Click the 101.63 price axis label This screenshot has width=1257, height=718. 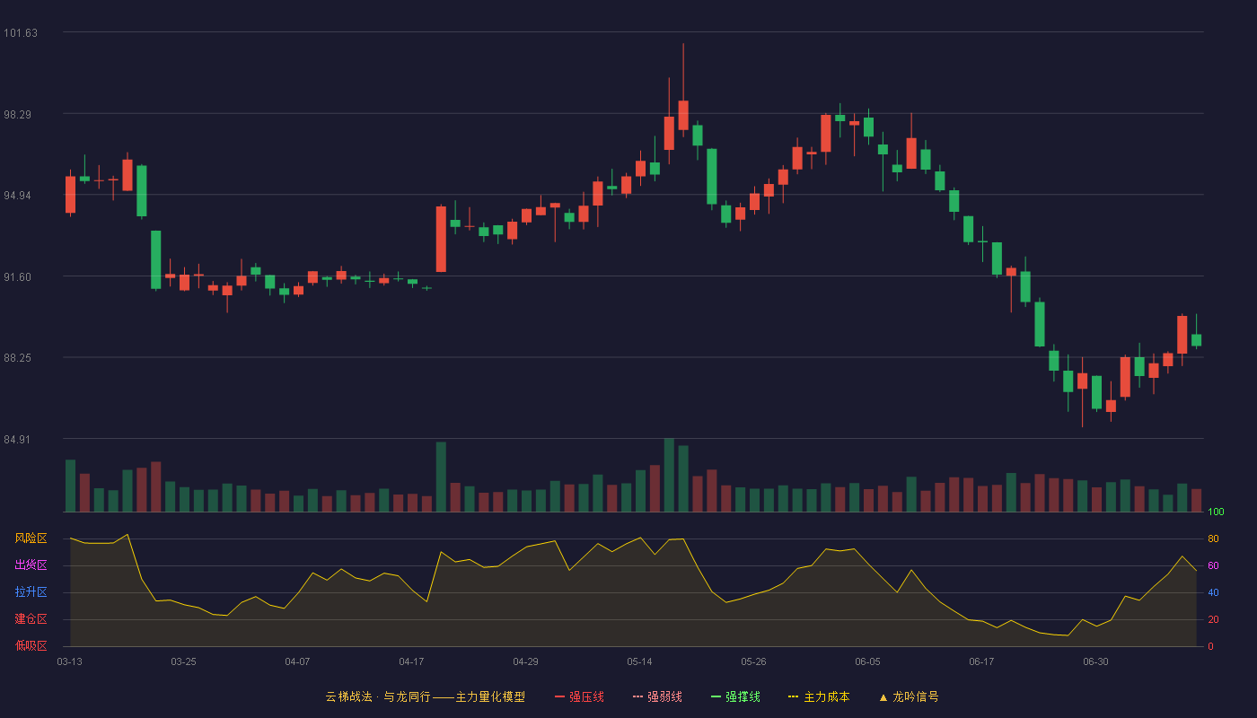[x=21, y=33]
